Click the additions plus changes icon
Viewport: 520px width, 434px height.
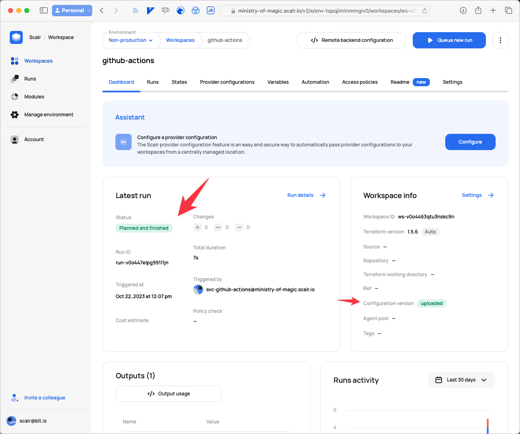click(x=197, y=227)
